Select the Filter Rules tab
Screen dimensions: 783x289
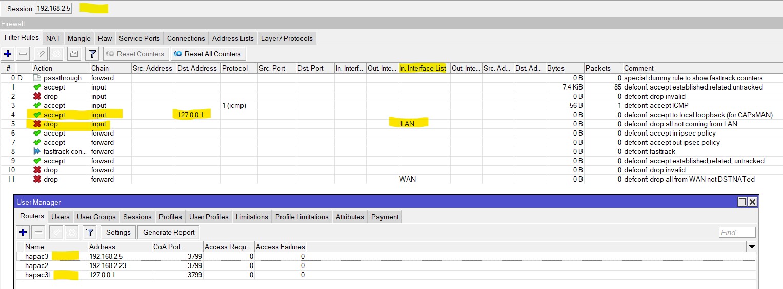tap(22, 37)
